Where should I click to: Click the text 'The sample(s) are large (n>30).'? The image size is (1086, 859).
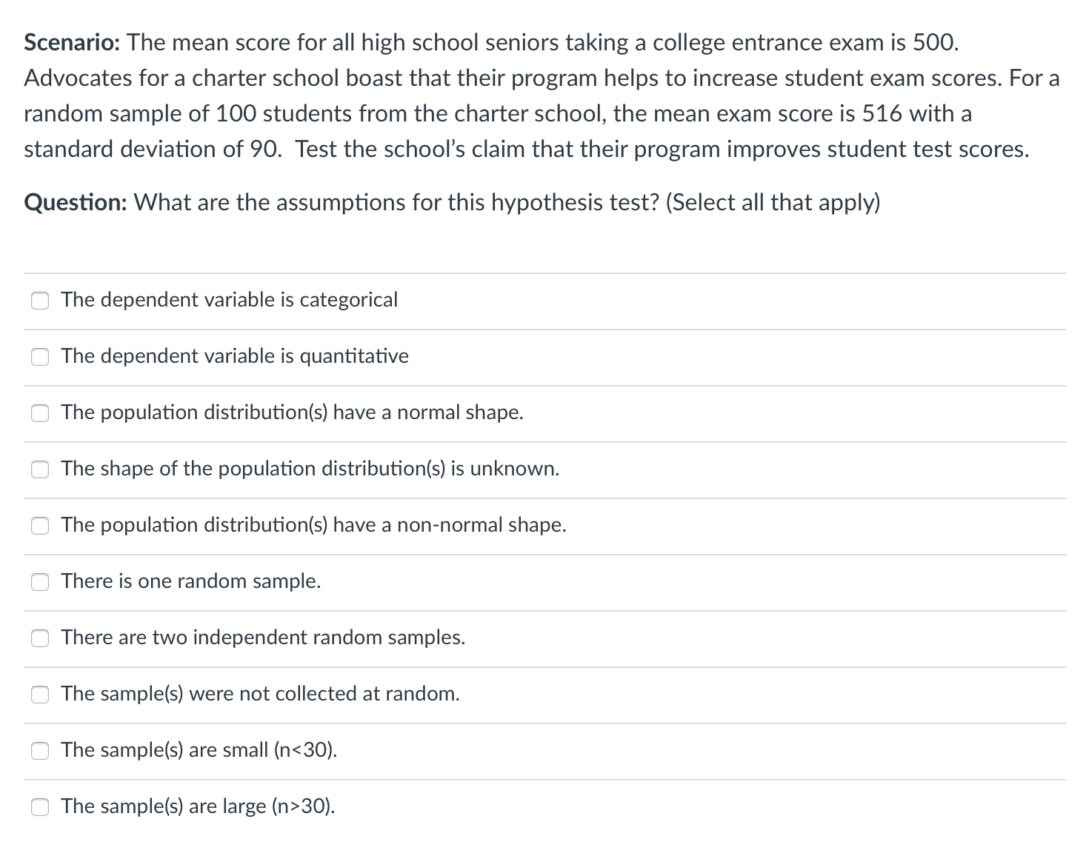[x=199, y=806]
